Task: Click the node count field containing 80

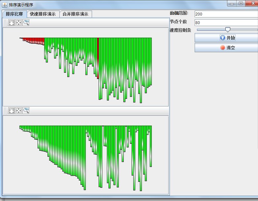Action: point(226,22)
